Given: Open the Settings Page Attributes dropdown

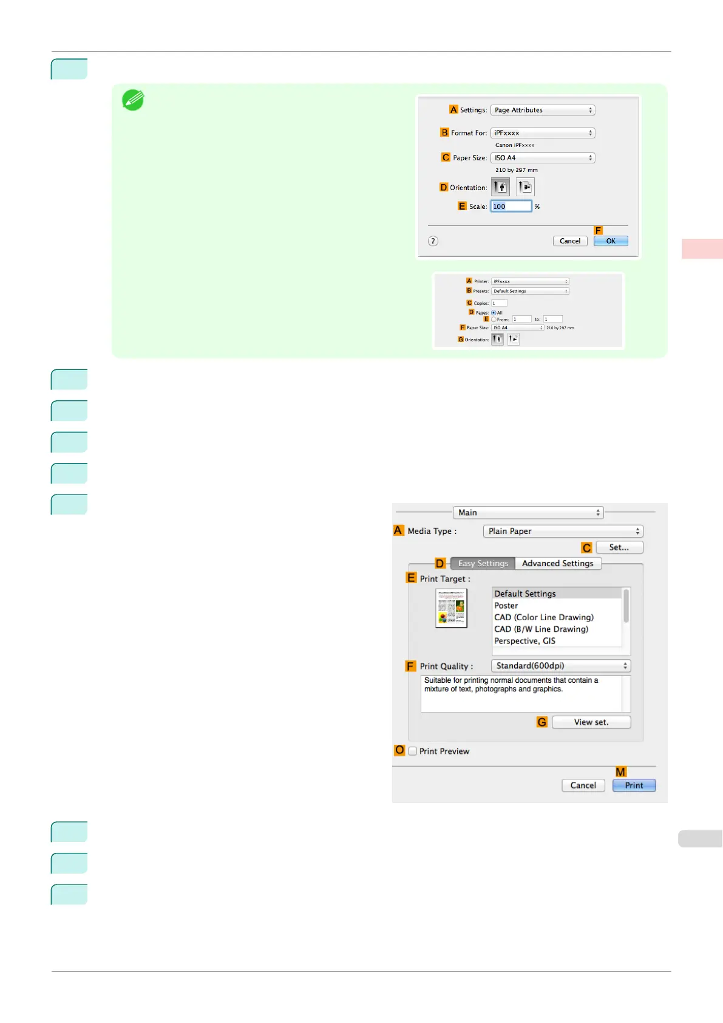Looking at the screenshot, I should 543,110.
